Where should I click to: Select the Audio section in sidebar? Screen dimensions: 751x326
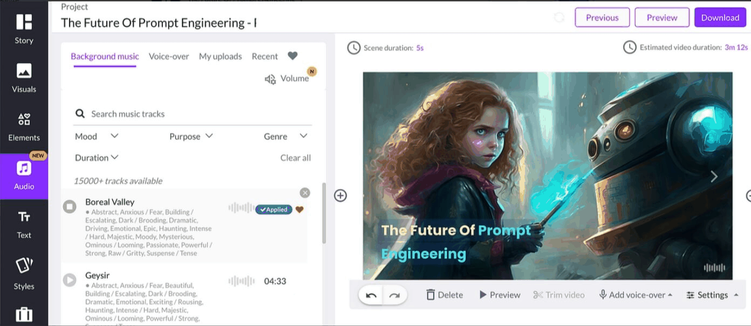click(24, 176)
